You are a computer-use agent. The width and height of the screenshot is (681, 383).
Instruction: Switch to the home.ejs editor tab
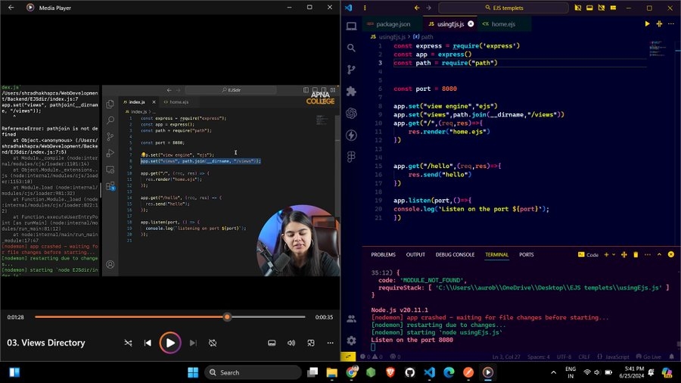click(x=504, y=24)
